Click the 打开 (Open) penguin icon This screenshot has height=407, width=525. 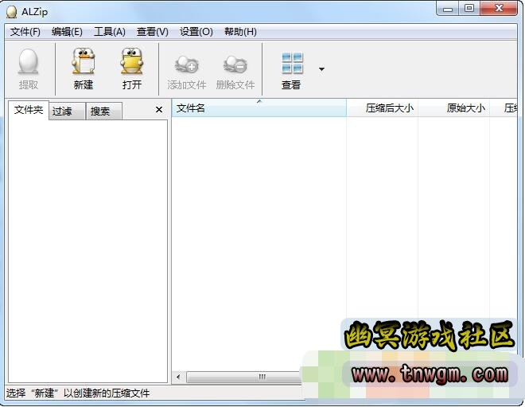131,61
